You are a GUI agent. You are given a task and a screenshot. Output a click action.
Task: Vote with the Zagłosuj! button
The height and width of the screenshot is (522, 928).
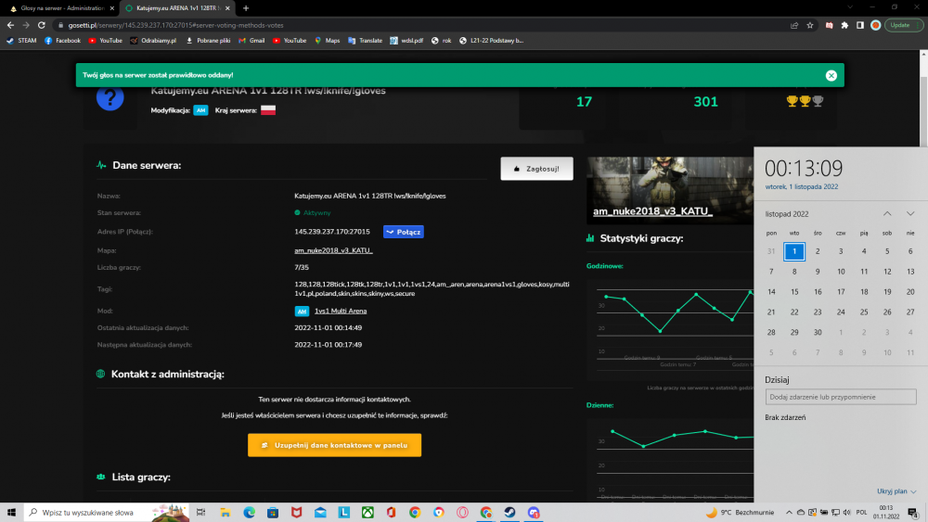coord(536,169)
